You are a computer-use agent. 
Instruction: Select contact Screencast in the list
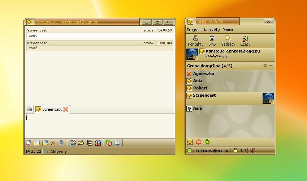[230, 98]
